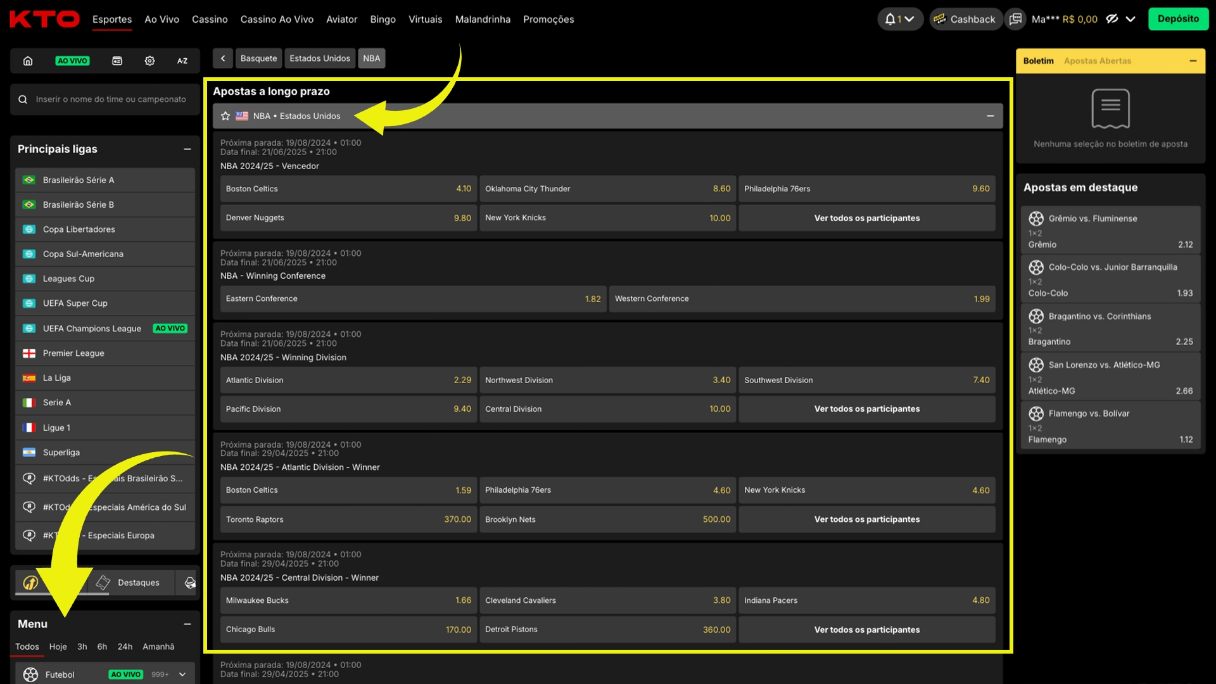Select the Copa Libertadores league

point(105,229)
